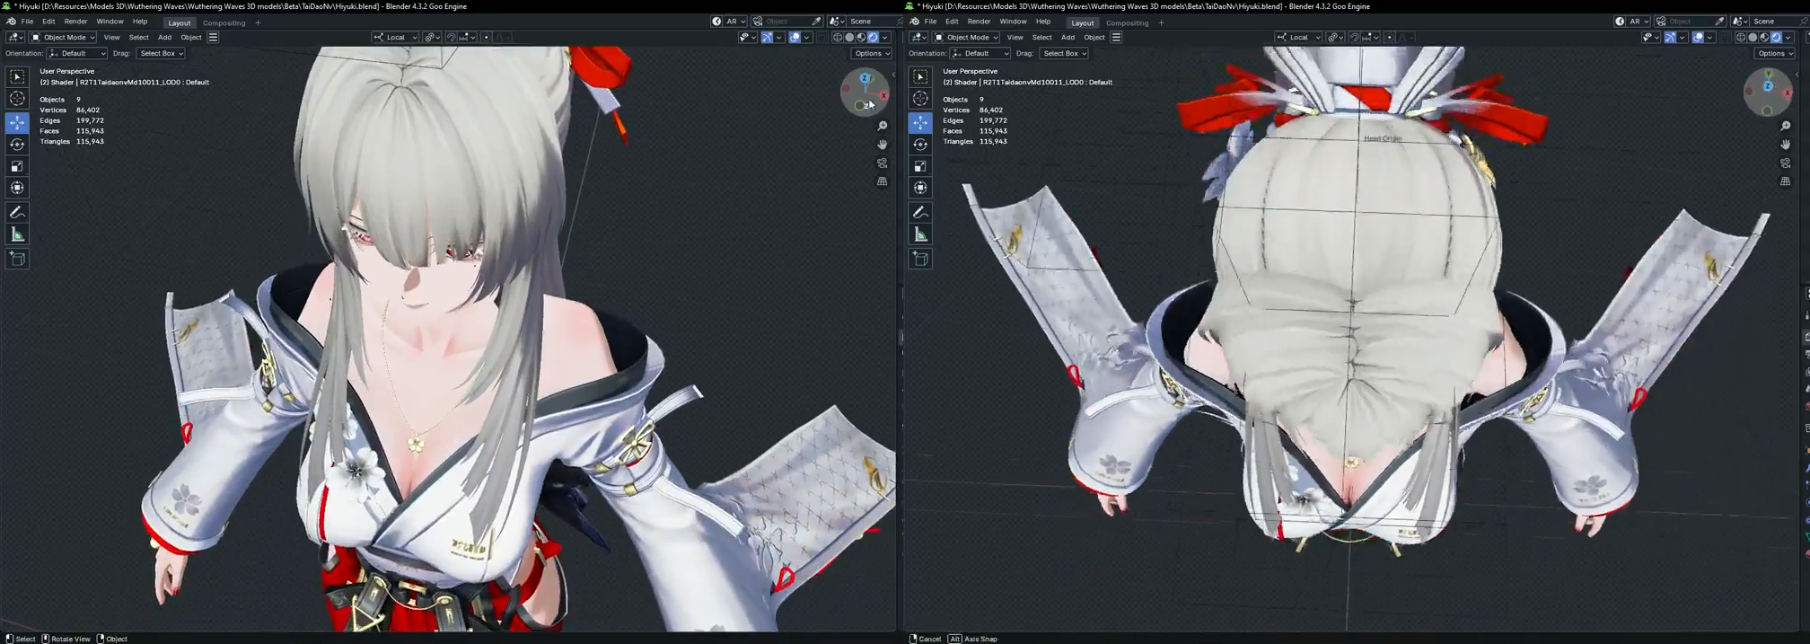Select the Cursor tool in left window
This screenshot has height=644, width=1810.
pos(17,99)
